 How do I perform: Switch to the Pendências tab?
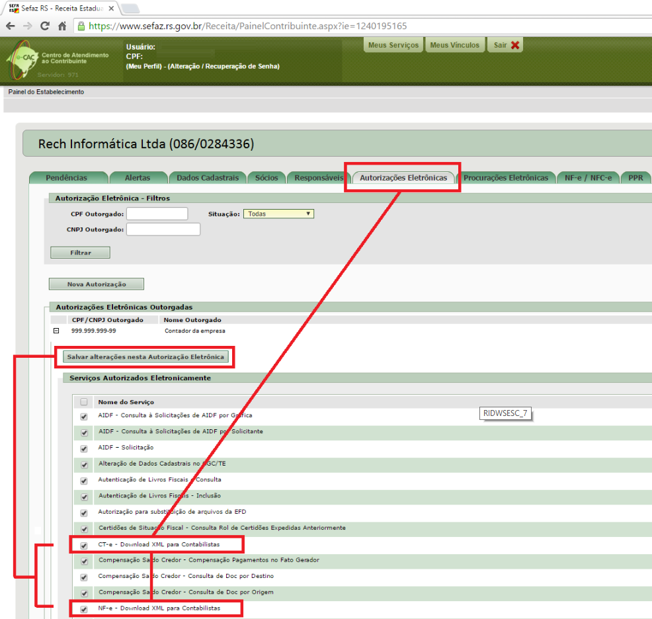67,178
